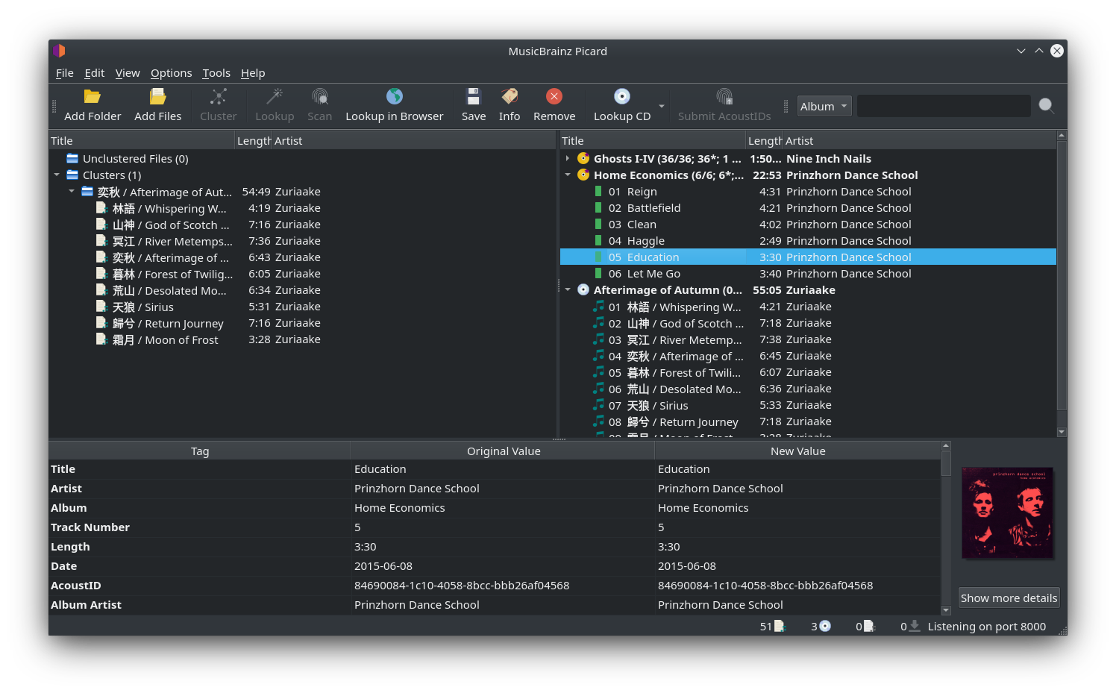Select the 06 Let Me Go track
This screenshot has height=693, width=1116.
coord(808,273)
